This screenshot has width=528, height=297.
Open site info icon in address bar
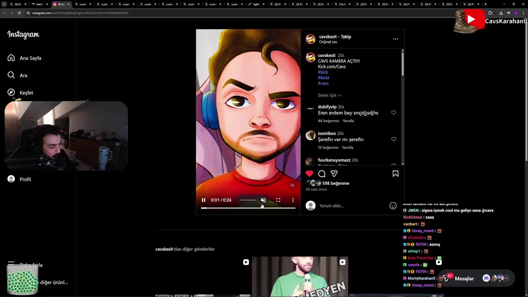point(28,13)
